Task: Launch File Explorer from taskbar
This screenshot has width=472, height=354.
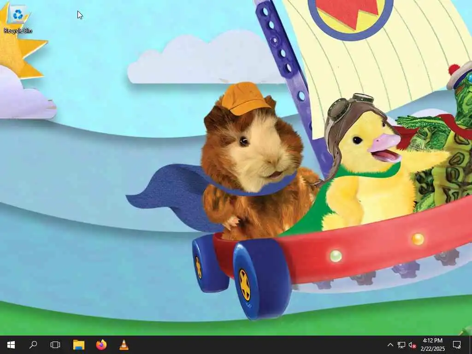Action: coord(79,345)
